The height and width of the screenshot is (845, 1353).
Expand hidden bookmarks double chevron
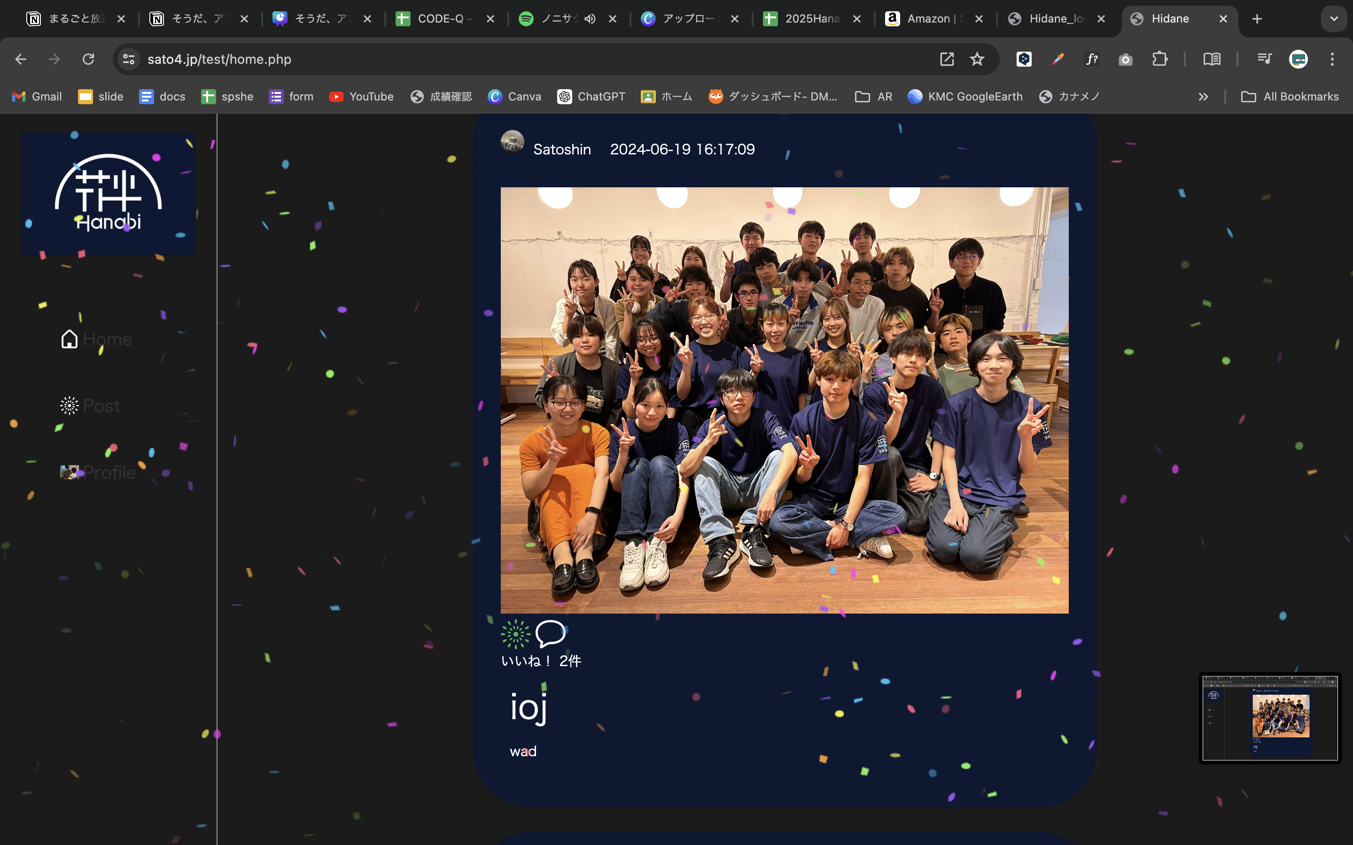[x=1203, y=97]
